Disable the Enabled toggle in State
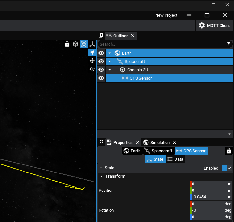 coord(227,168)
